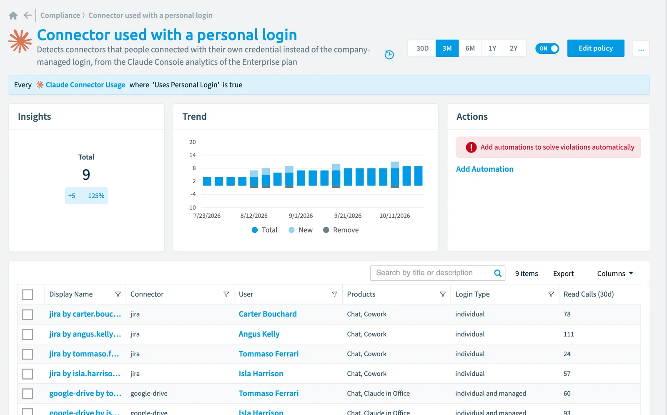Toggle the Remove legend series
This screenshot has height=415, width=667.
341,230
